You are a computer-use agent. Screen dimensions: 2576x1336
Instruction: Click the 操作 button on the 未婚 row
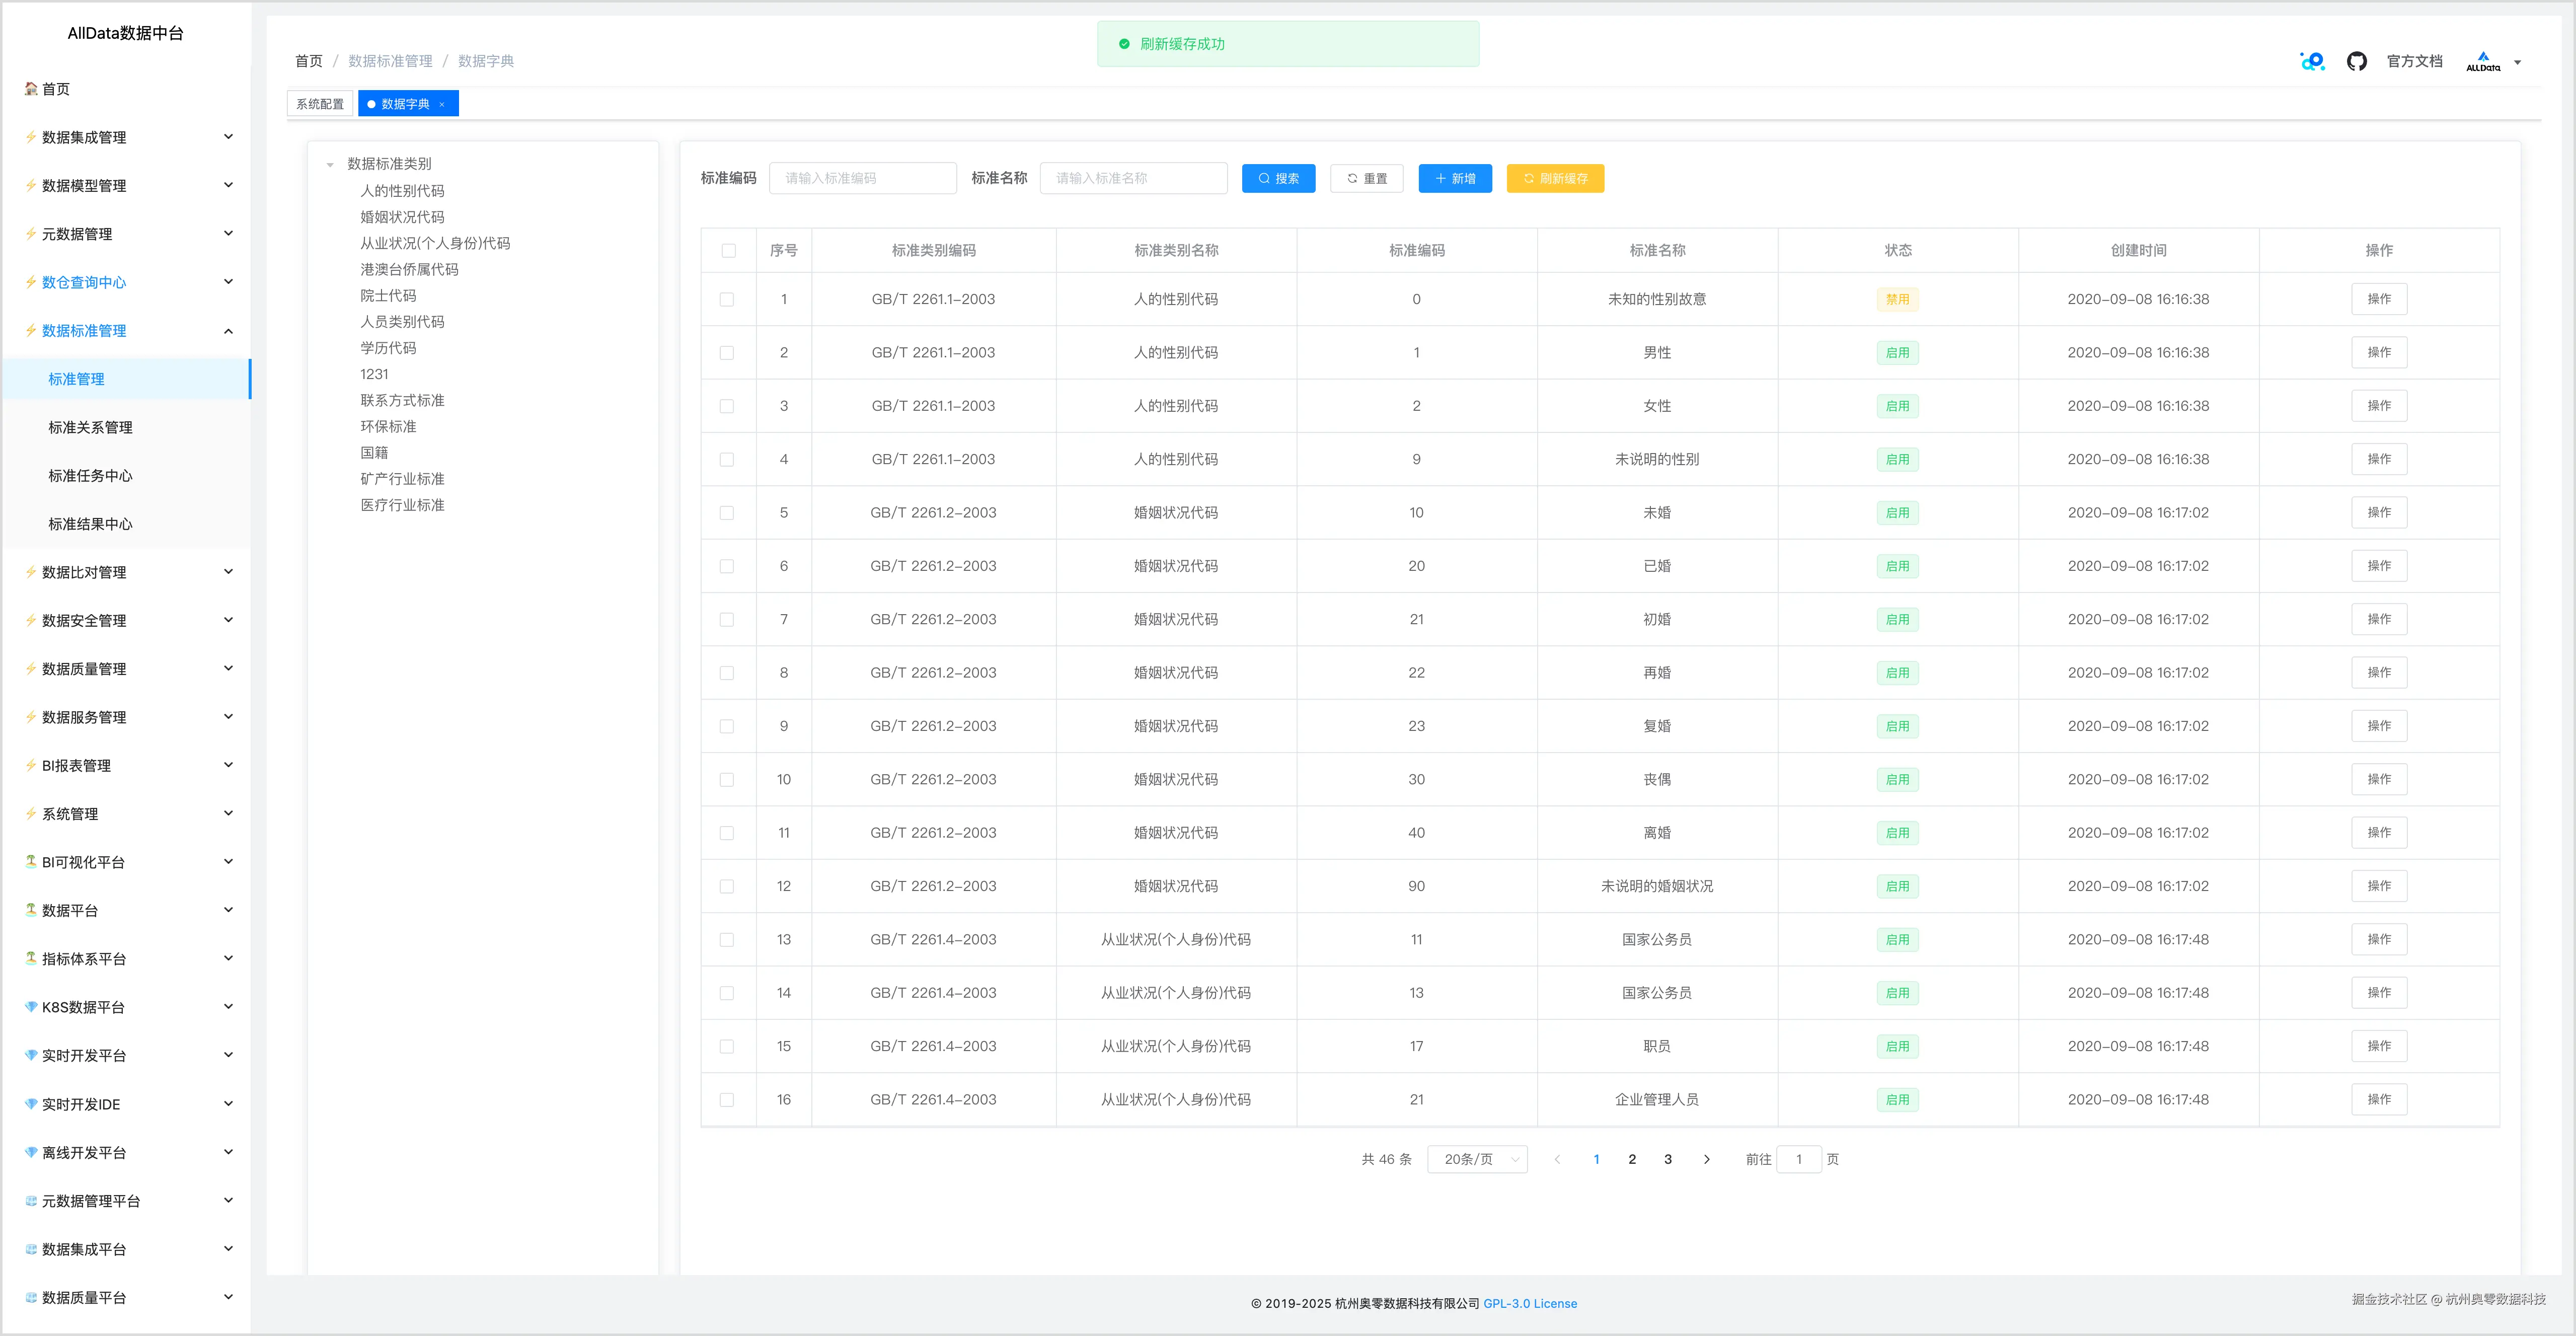tap(2379, 512)
